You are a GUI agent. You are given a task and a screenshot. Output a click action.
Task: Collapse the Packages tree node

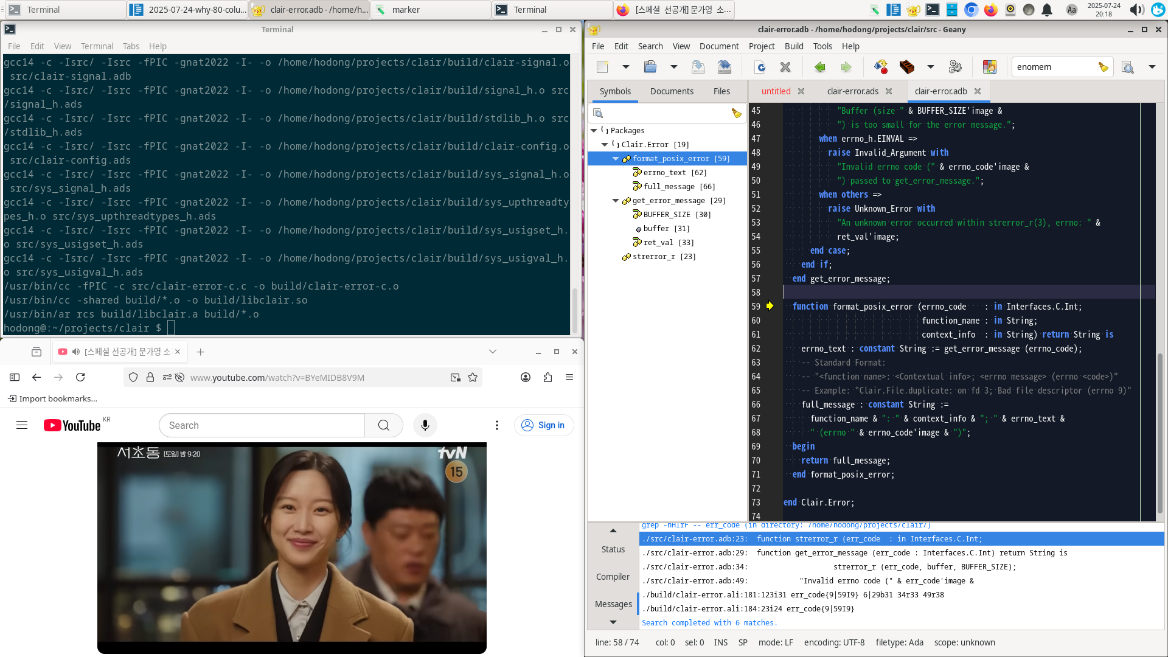coord(594,130)
